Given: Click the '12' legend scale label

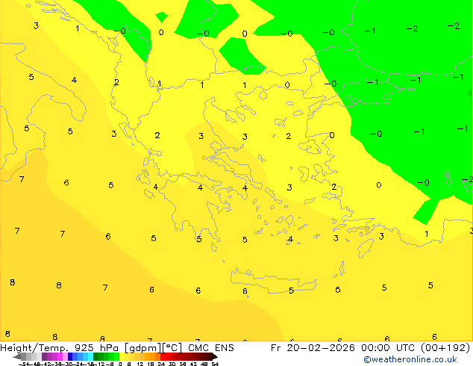Looking at the screenshot, I should tap(140, 365).
